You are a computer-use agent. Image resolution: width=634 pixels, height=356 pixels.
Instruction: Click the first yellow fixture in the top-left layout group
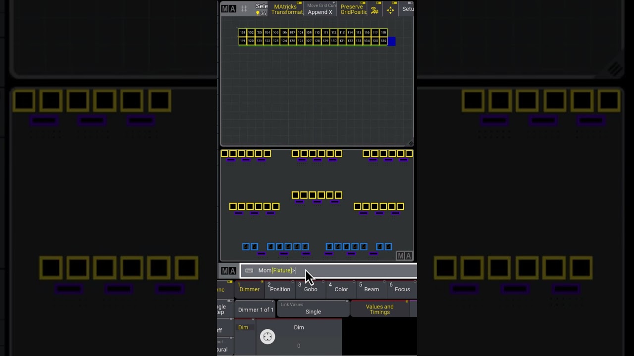tap(224, 154)
